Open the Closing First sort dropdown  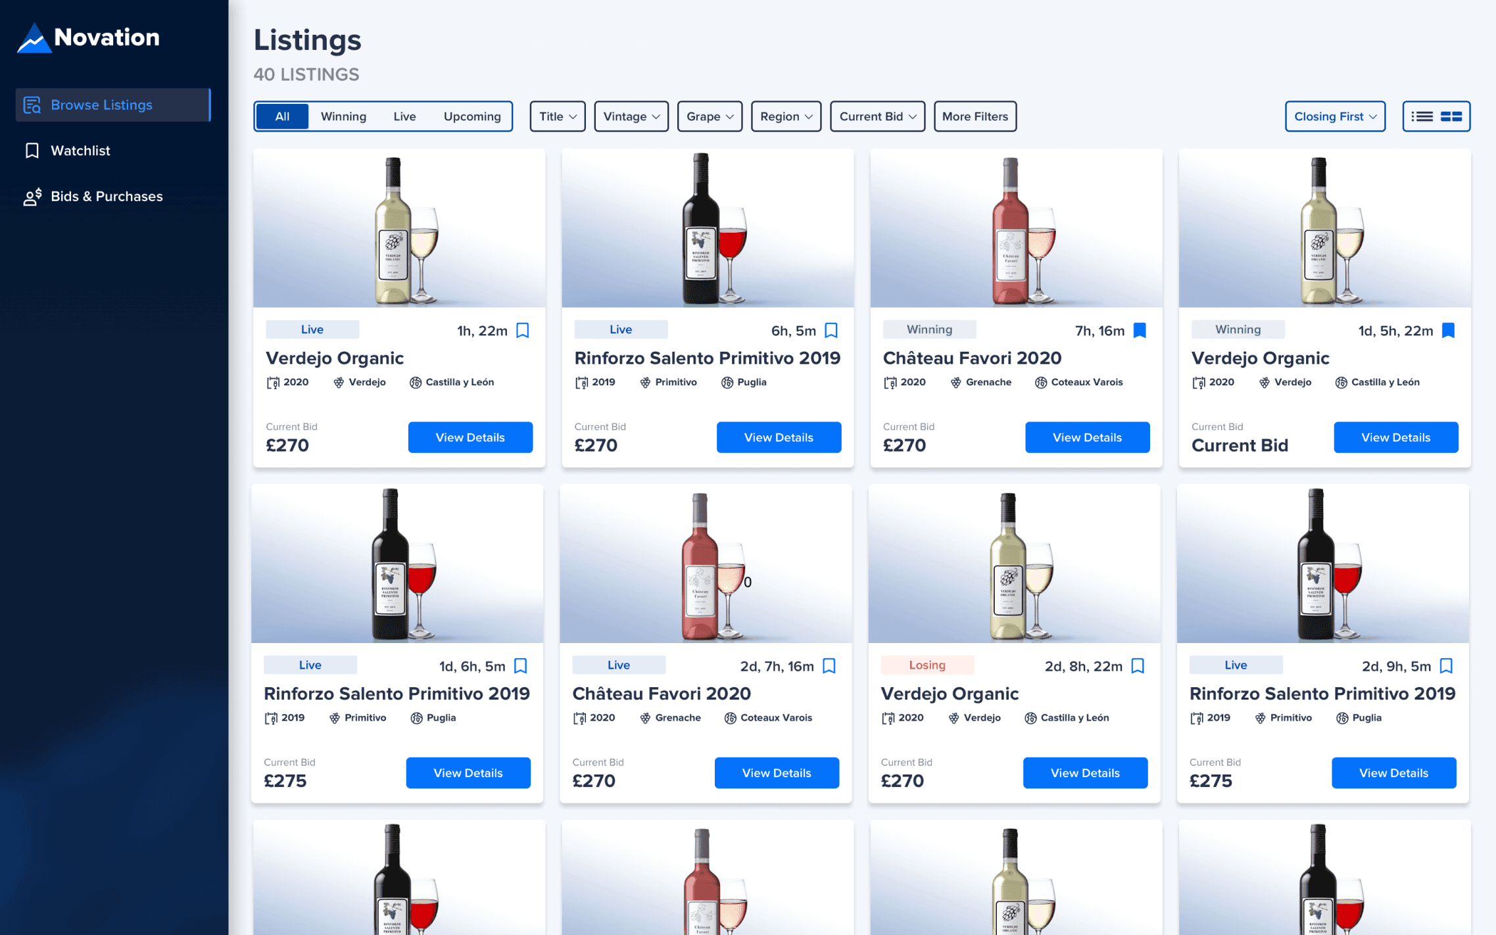[x=1334, y=116]
